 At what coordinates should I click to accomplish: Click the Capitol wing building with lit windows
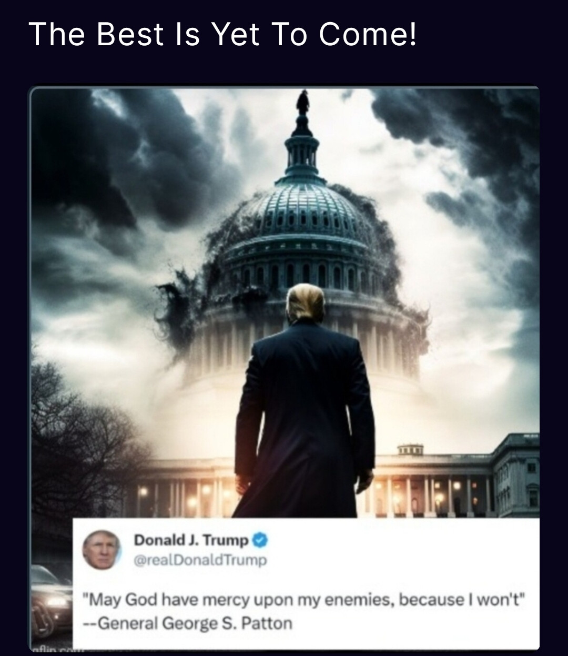click(515, 473)
